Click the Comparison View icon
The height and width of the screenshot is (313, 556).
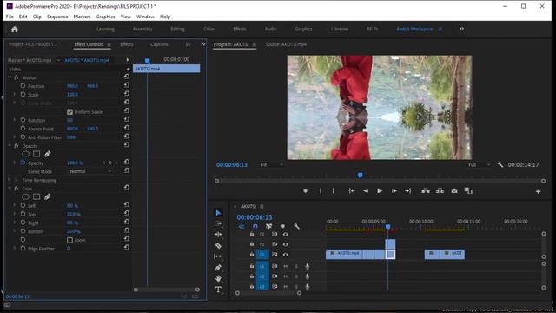[468, 191]
